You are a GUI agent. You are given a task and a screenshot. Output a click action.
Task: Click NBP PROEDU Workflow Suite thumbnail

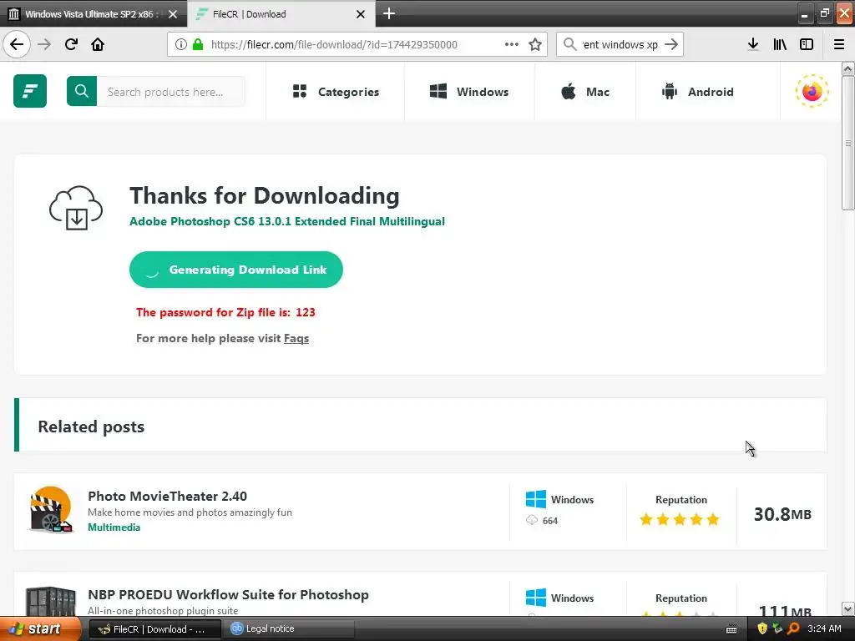pos(51,601)
